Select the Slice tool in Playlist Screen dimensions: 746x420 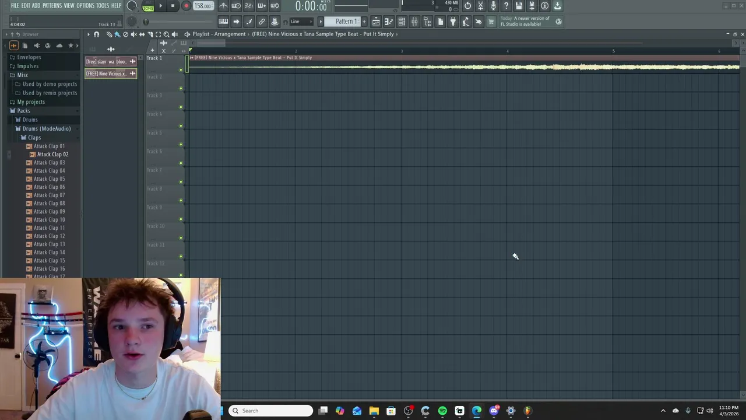(x=150, y=34)
